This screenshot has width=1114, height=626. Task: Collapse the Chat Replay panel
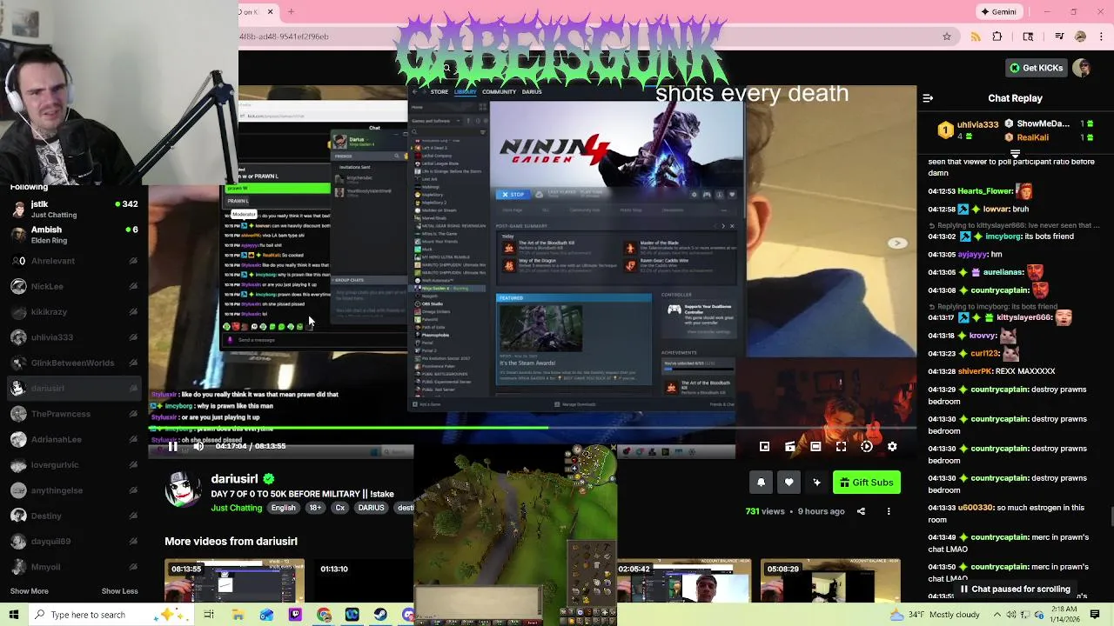pos(928,98)
